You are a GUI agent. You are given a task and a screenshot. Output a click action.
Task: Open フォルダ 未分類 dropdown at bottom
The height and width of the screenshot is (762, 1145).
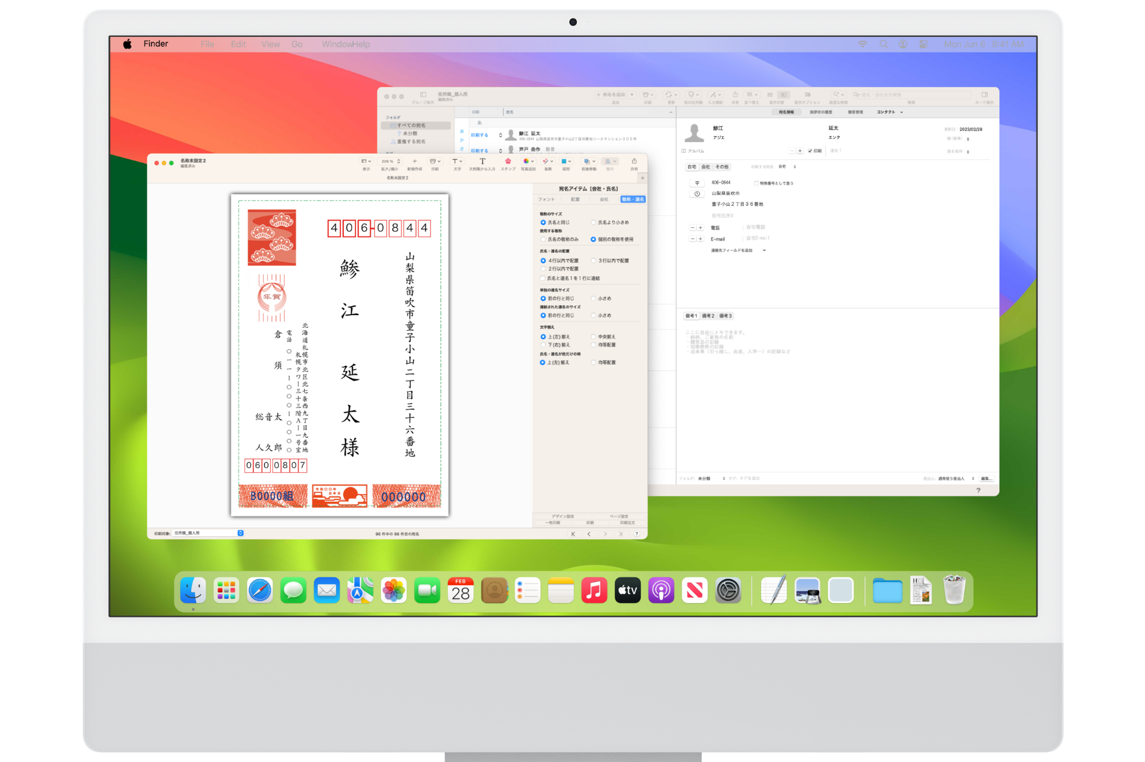pyautogui.click(x=712, y=479)
